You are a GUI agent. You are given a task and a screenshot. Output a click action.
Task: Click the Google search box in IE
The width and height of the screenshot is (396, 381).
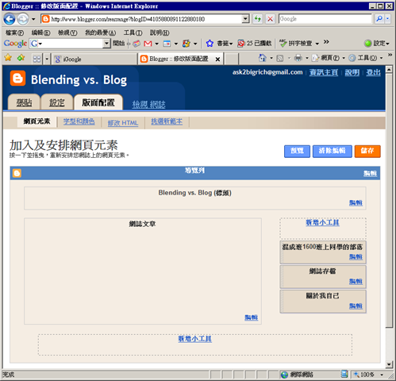[x=325, y=19]
